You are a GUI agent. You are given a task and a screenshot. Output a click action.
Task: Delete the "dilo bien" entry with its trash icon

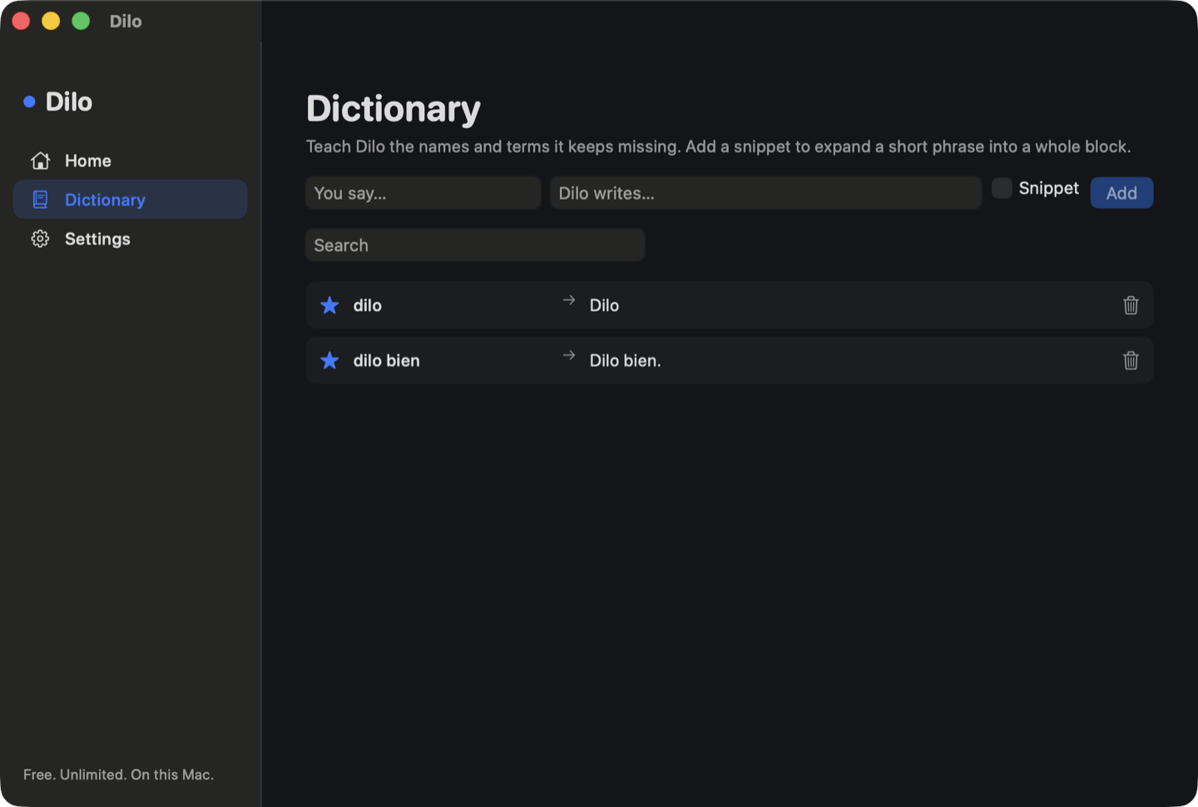1131,360
